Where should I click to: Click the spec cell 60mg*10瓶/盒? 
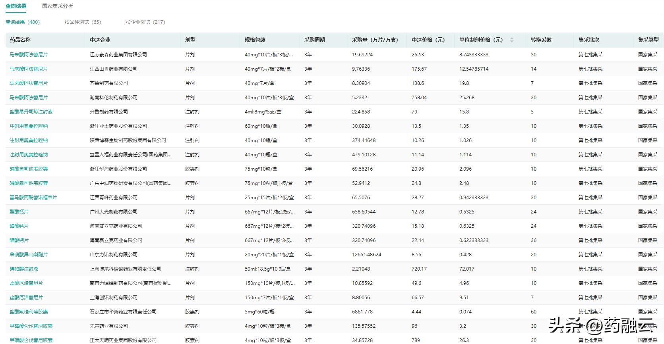click(x=261, y=126)
